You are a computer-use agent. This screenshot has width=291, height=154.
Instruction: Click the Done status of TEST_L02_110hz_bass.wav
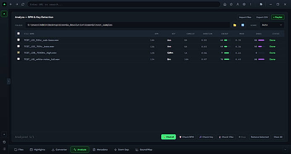272,46
